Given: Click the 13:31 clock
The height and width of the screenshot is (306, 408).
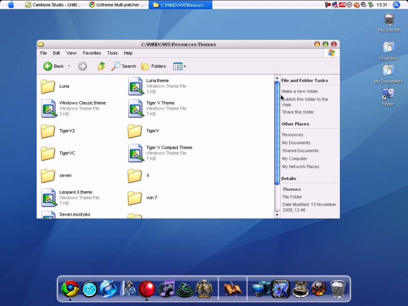Looking at the screenshot, I should (x=382, y=5).
